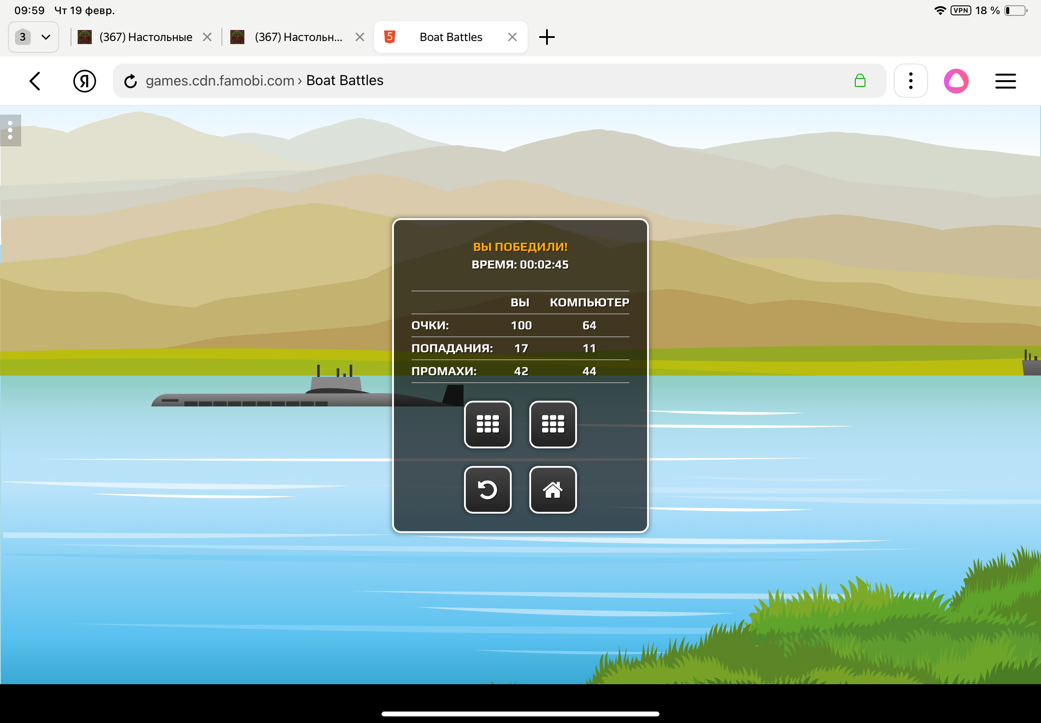The height and width of the screenshot is (723, 1041).
Task: Navigate back with the arrow
Action: [x=35, y=81]
